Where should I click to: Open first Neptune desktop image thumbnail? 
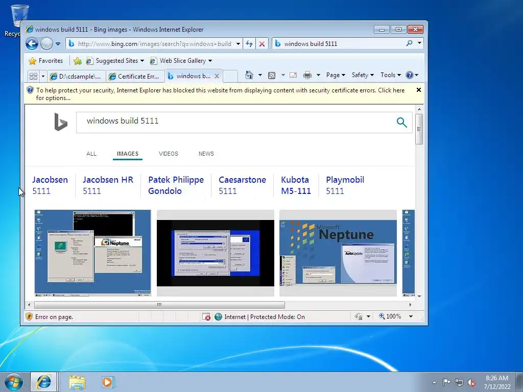(x=93, y=253)
